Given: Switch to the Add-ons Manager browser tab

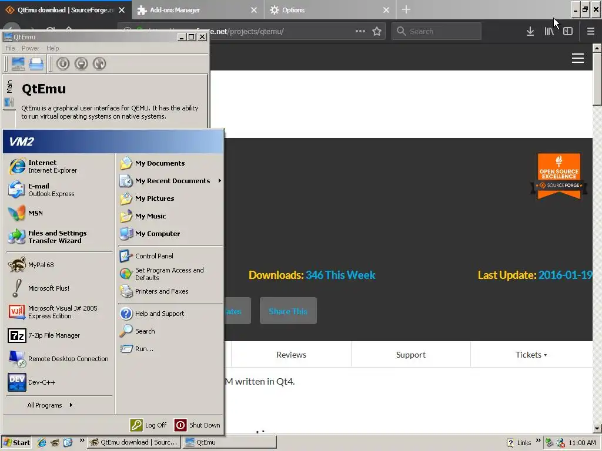Looking at the screenshot, I should coord(198,10).
